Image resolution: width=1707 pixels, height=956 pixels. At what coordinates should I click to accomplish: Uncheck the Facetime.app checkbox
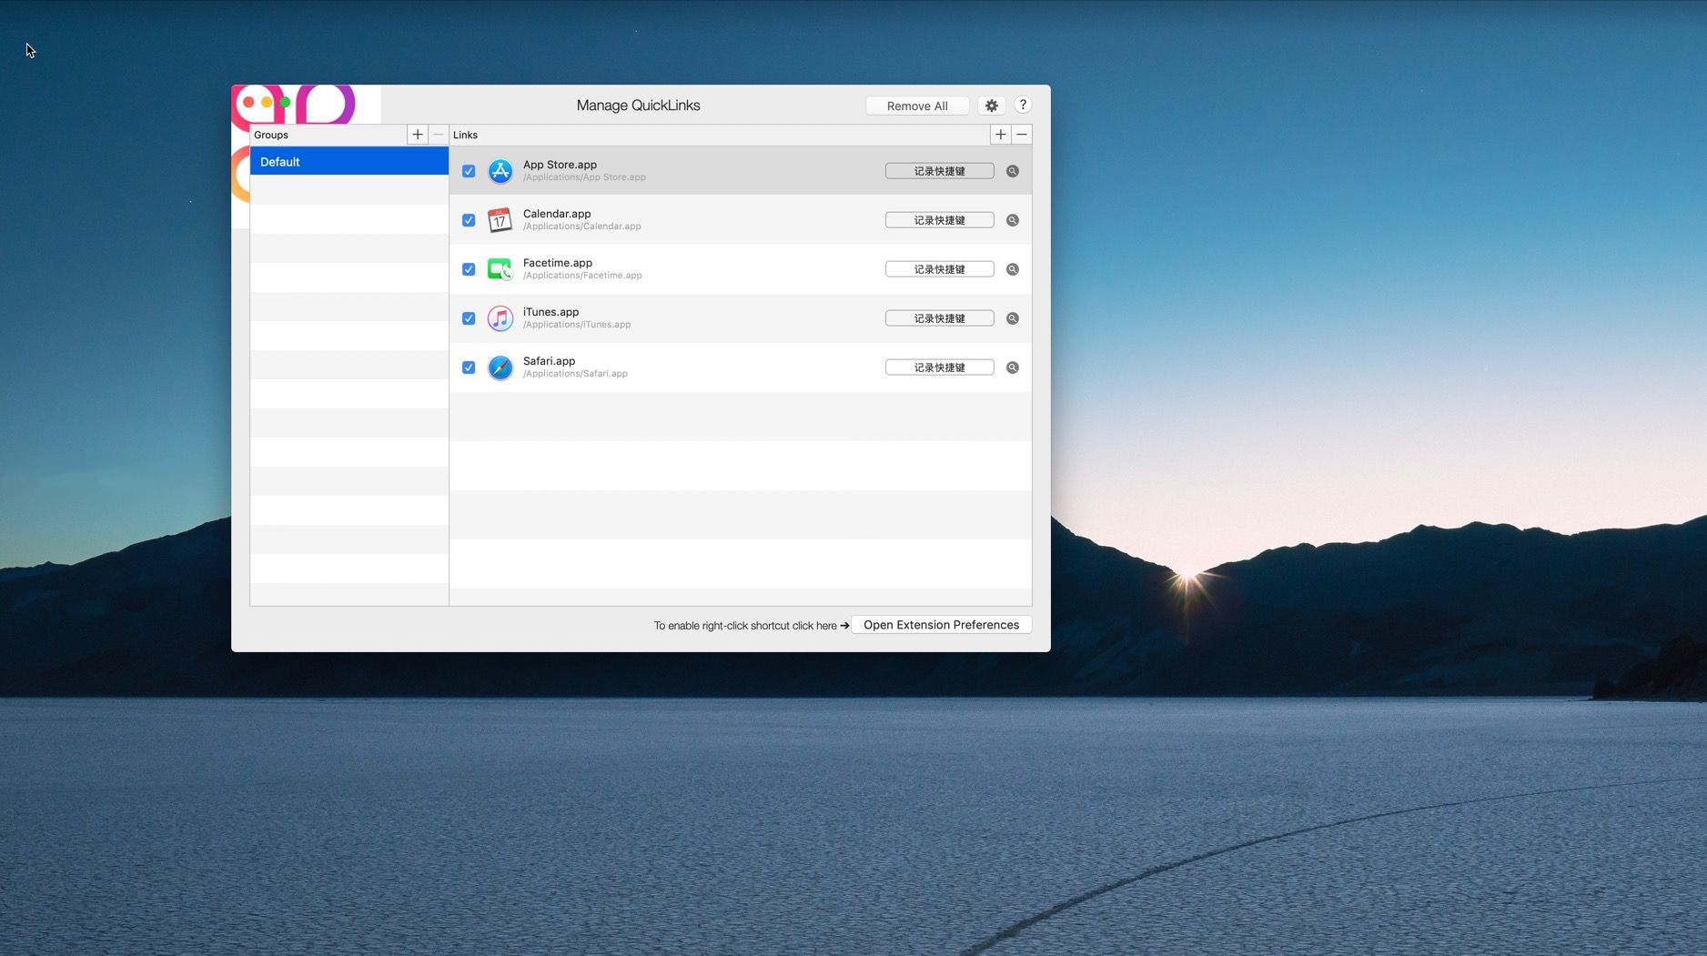[469, 269]
